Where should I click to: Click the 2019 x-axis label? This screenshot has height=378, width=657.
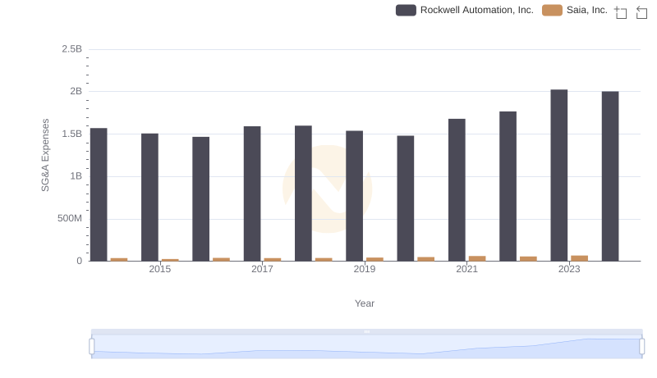pos(365,269)
